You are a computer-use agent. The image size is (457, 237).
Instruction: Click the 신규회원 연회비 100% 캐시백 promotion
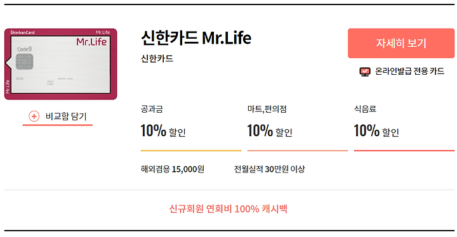[228, 208]
